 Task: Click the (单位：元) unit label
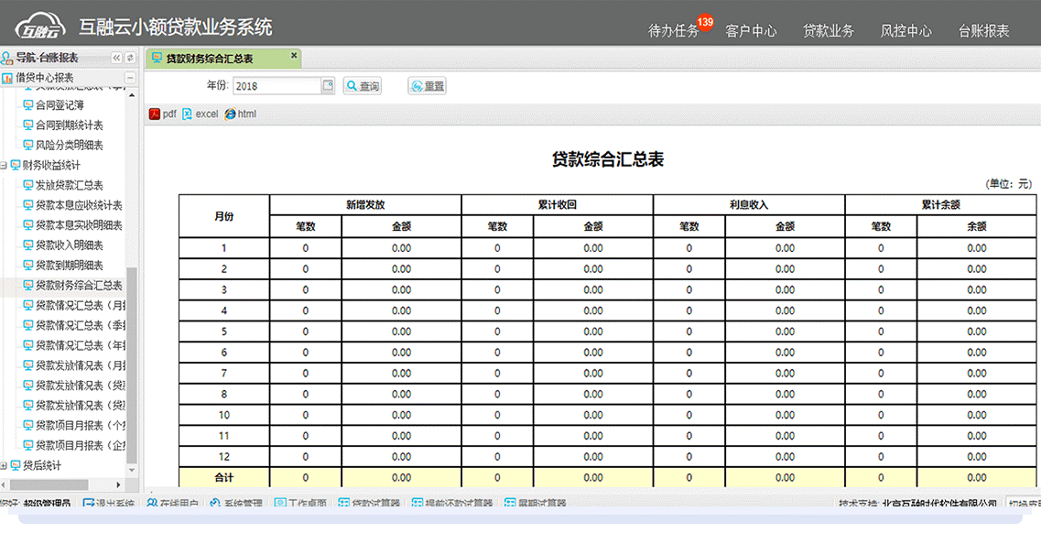1008,184
